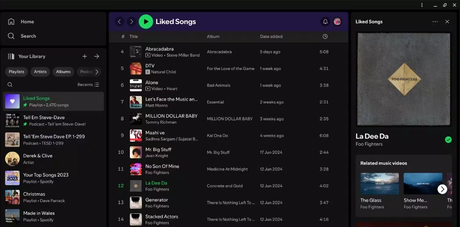Open the For the Love of the Game album
The height and width of the screenshot is (227, 460).
231,69
